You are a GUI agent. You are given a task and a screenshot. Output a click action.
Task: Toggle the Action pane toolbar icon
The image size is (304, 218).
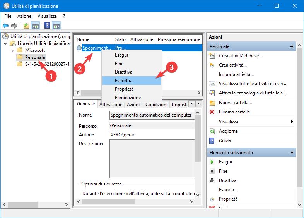point(56,26)
